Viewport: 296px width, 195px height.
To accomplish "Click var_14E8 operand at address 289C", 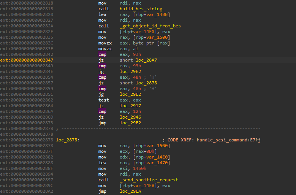I will coord(144,185).
